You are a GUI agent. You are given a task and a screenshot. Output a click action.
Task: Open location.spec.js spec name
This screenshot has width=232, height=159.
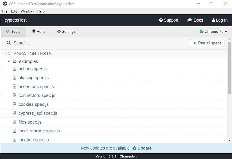pos(34,140)
